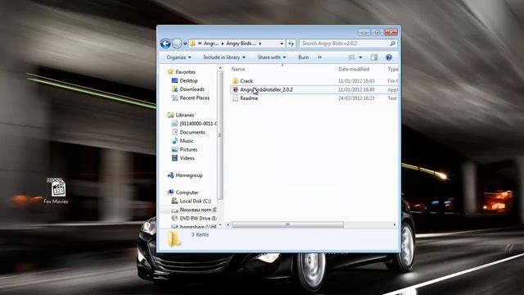524x295 pixels.
Task: Open Downloads in Favorites
Action: (x=192, y=89)
